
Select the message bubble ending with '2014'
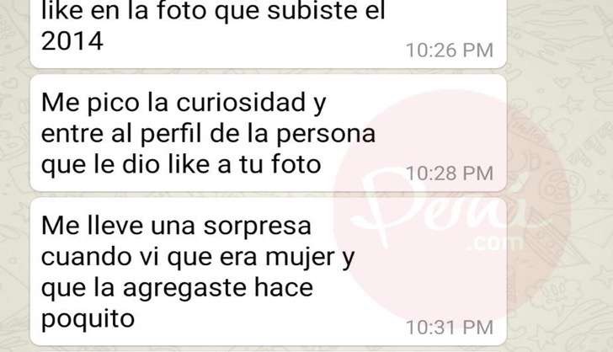click(268, 34)
